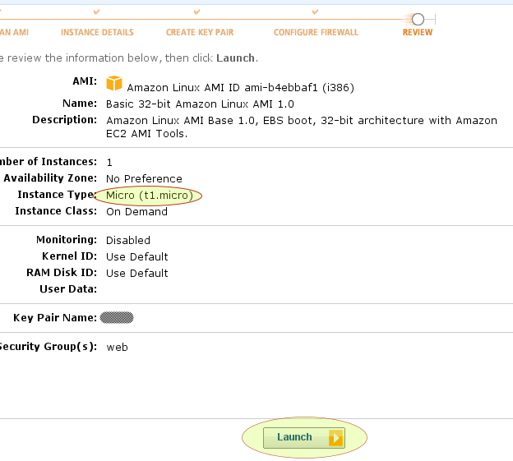Click the orange arrow icon on Launch
This screenshot has width=513, height=461.
335,438
